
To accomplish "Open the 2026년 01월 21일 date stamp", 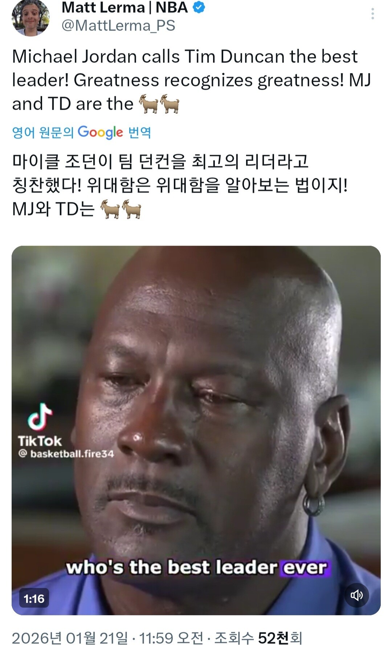I will (x=70, y=638).
